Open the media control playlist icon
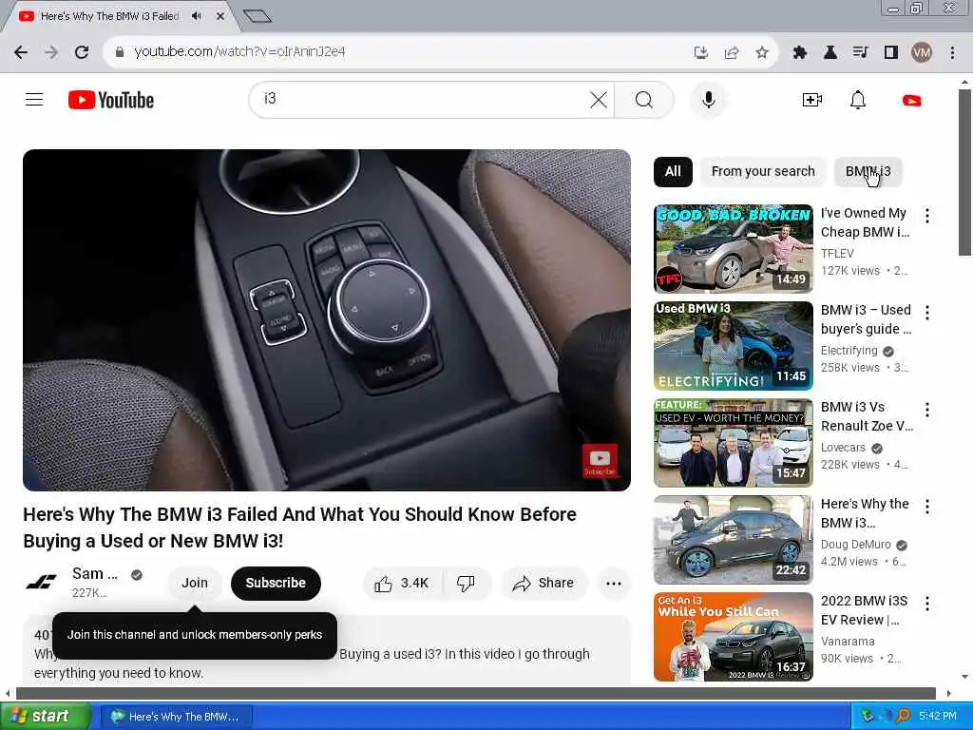This screenshot has height=730, width=973. pos(860,53)
